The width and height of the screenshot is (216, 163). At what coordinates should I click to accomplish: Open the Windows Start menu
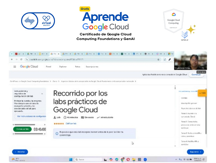(x=71, y=160)
